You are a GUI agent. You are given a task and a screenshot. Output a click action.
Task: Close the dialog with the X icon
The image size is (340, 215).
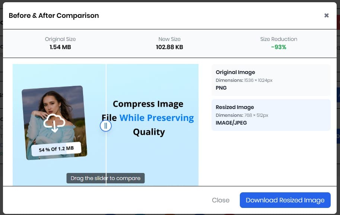click(327, 15)
